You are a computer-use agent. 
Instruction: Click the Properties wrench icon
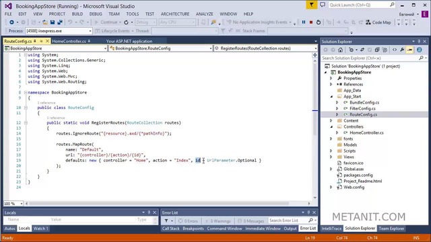[x=402, y=50]
